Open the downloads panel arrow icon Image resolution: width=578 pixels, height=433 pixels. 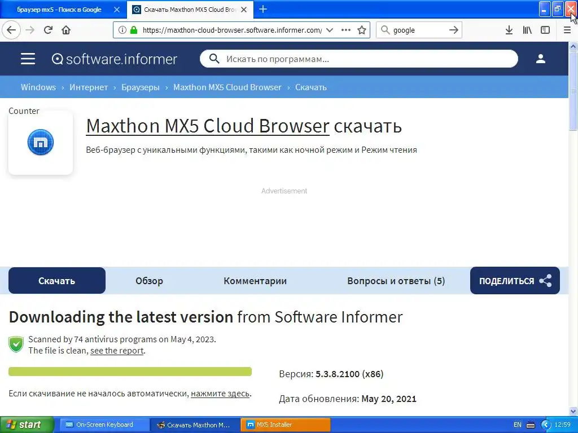pyautogui.click(x=509, y=30)
